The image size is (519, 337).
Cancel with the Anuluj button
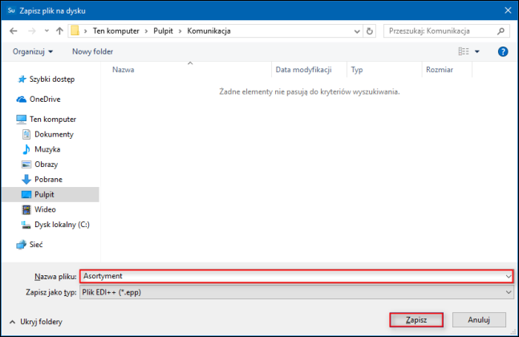(479, 320)
